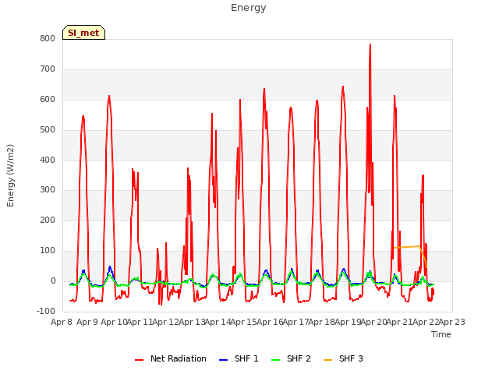
Task: Click the Apr 8 x-axis label
Action: (62, 322)
